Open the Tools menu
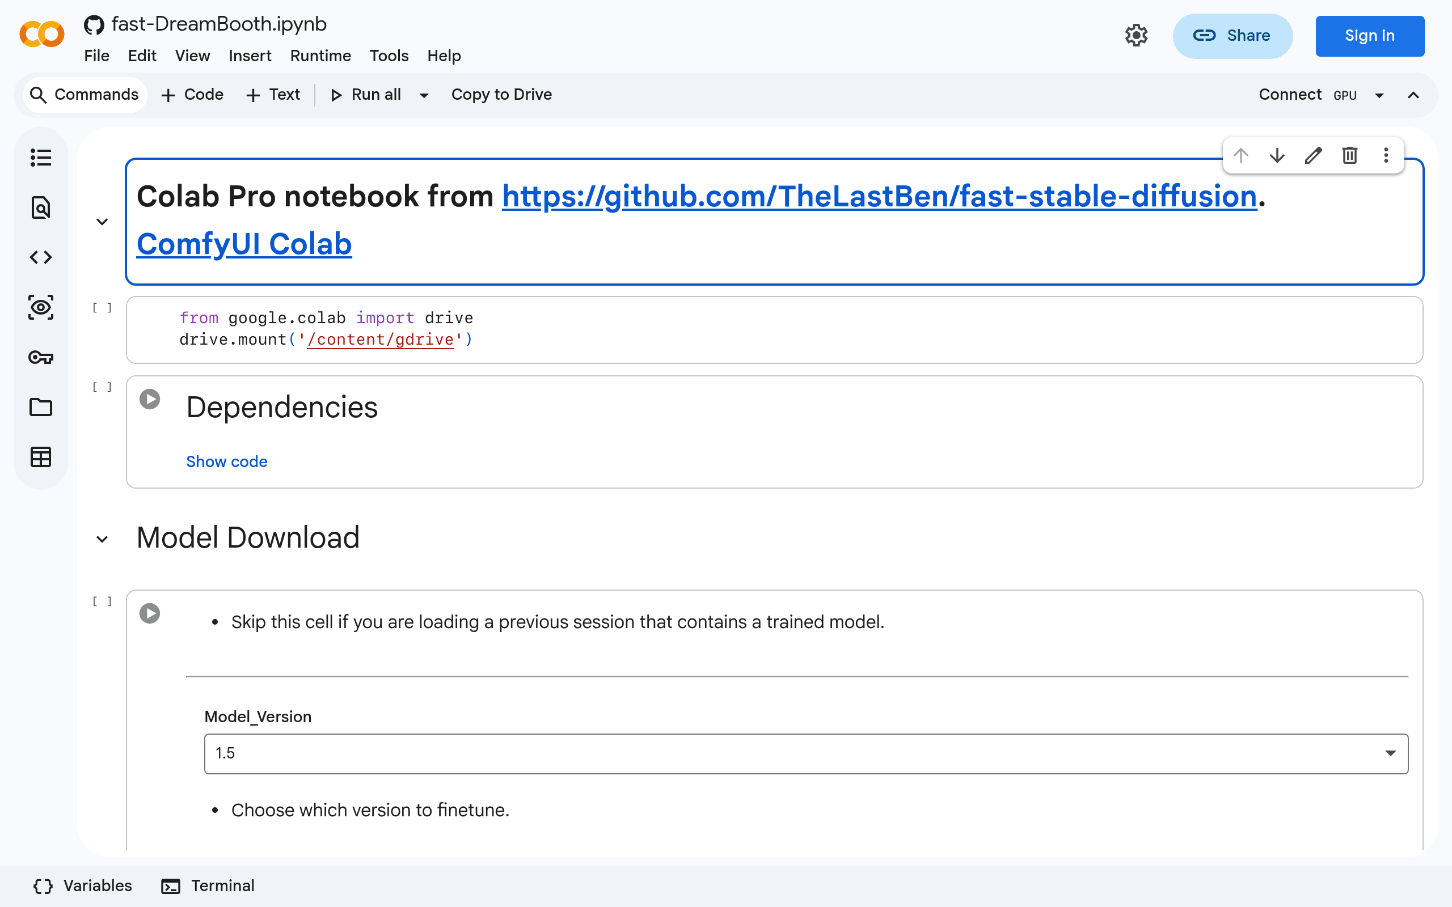The width and height of the screenshot is (1452, 907). (x=389, y=56)
